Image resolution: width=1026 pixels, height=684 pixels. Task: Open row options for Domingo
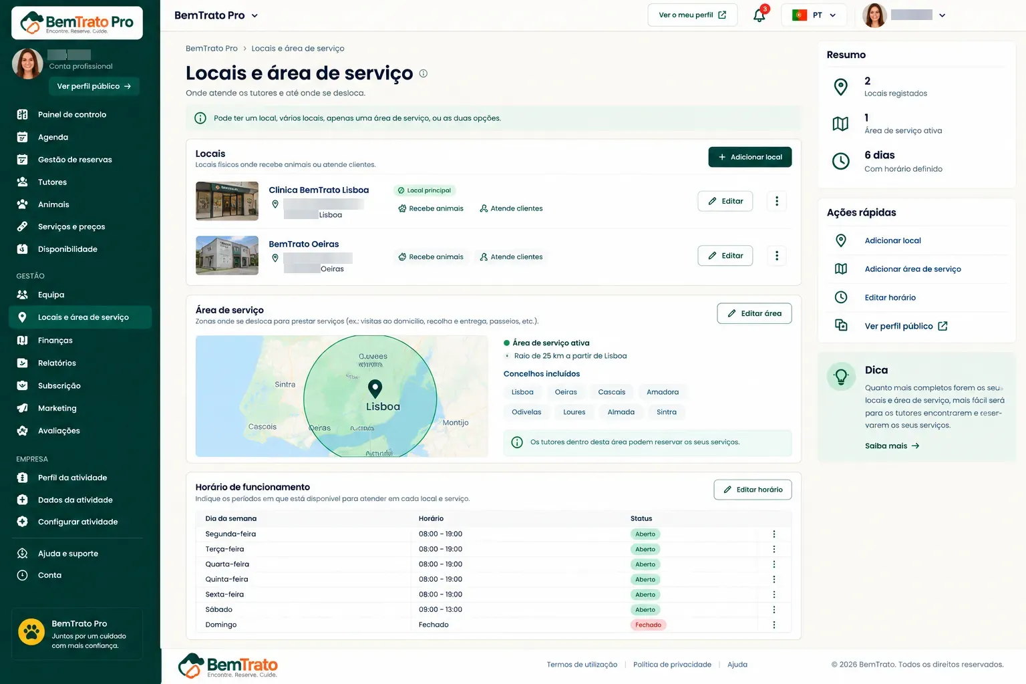[x=774, y=625]
